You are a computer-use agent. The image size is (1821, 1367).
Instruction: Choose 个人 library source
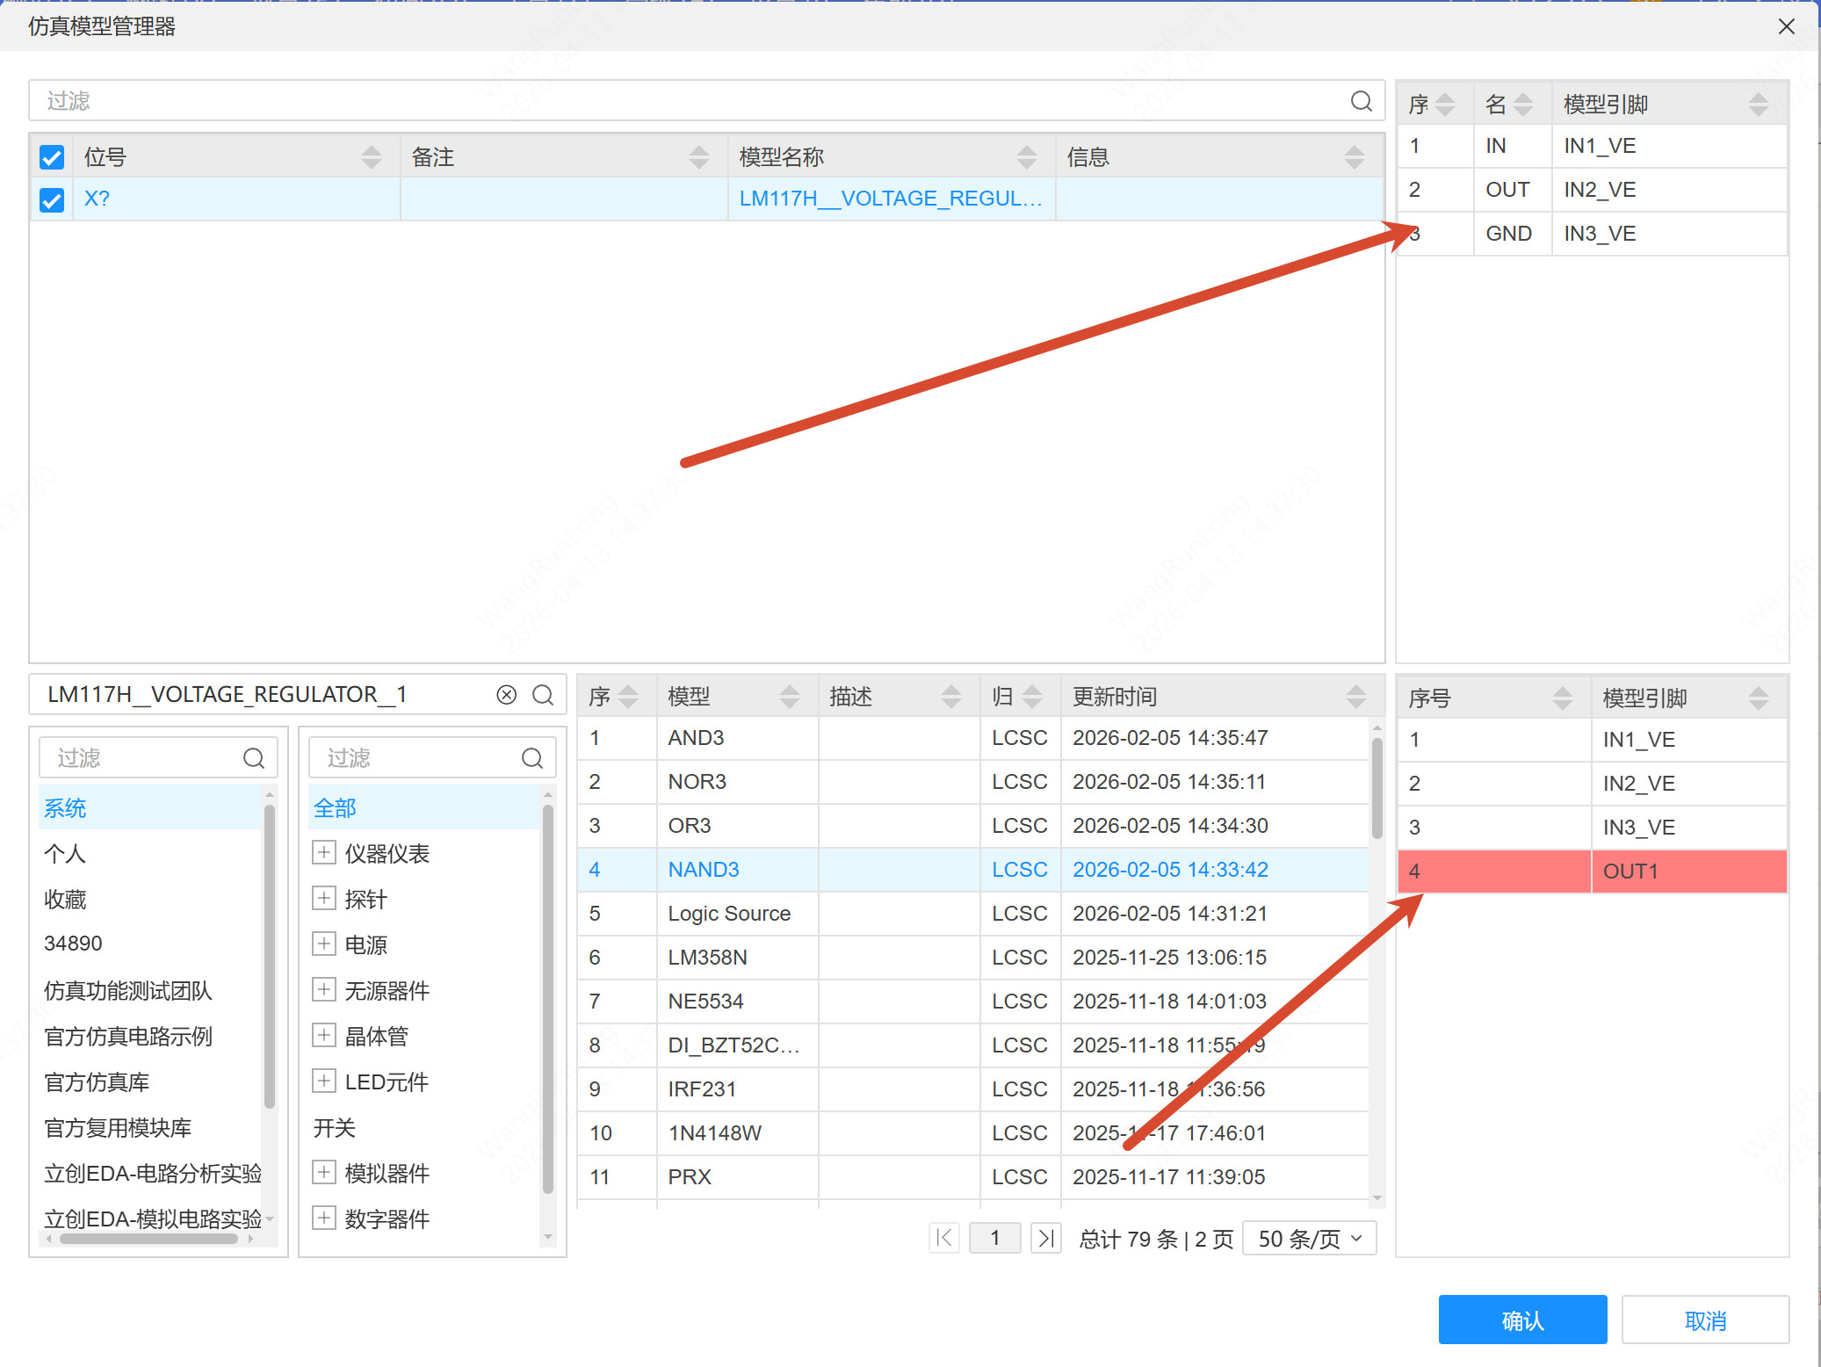pyautogui.click(x=65, y=853)
